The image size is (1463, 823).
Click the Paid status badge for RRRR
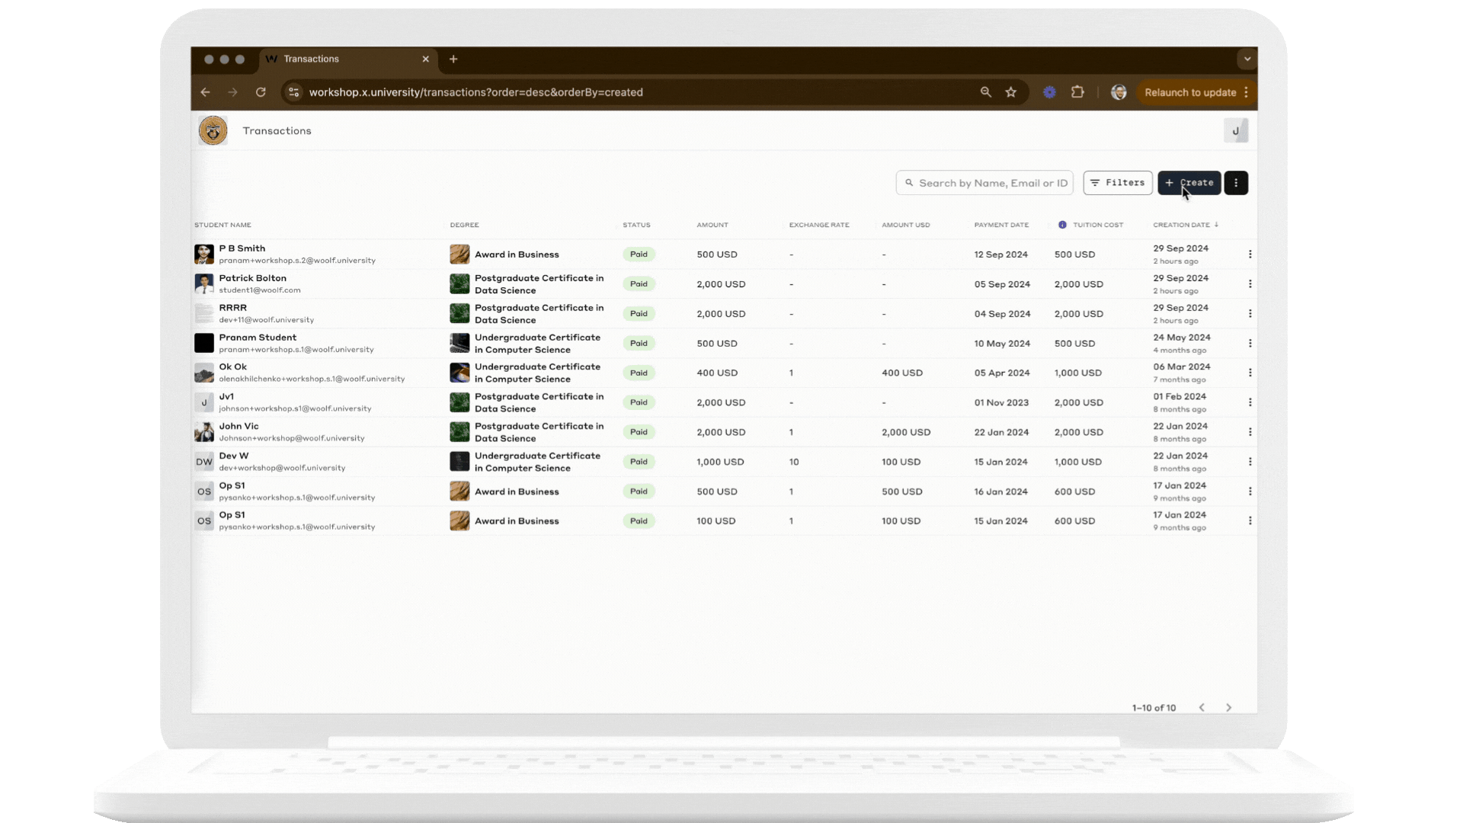pos(639,314)
